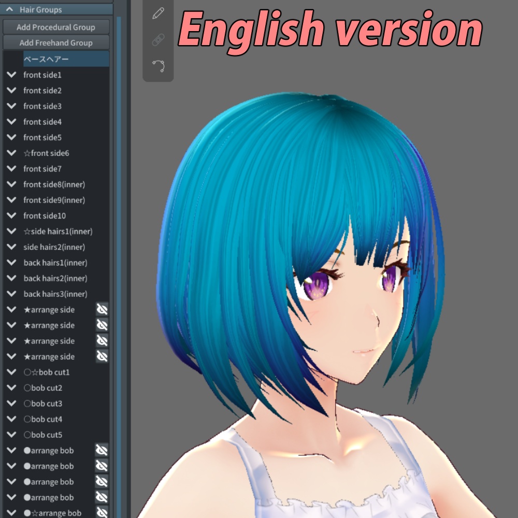Show the hidden ●☆arrange bob group

[x=102, y=512]
